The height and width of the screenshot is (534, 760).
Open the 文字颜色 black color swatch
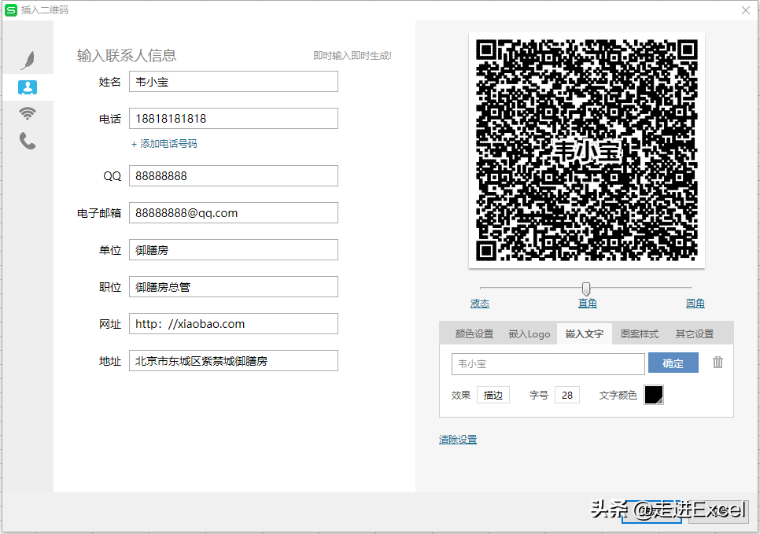click(x=653, y=395)
